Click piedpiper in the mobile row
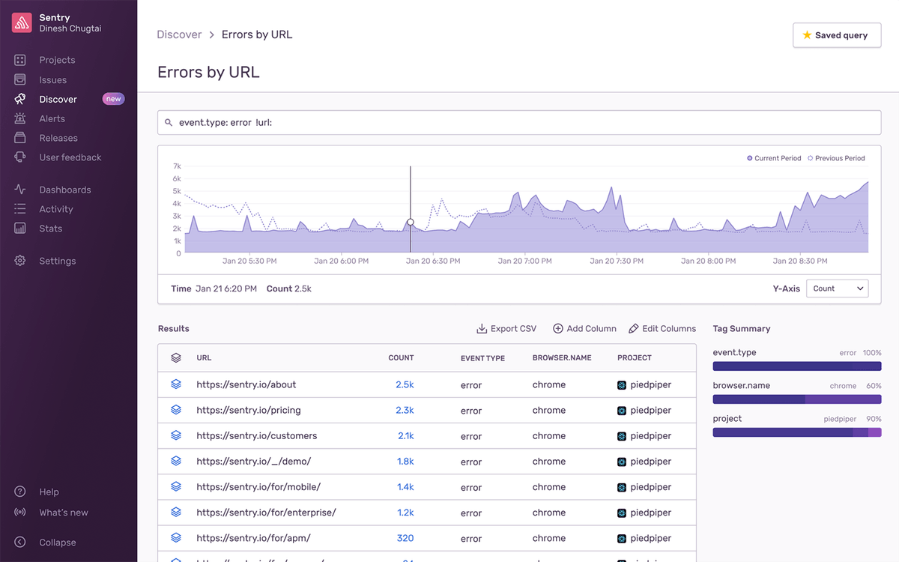The height and width of the screenshot is (562, 899). 650,487
